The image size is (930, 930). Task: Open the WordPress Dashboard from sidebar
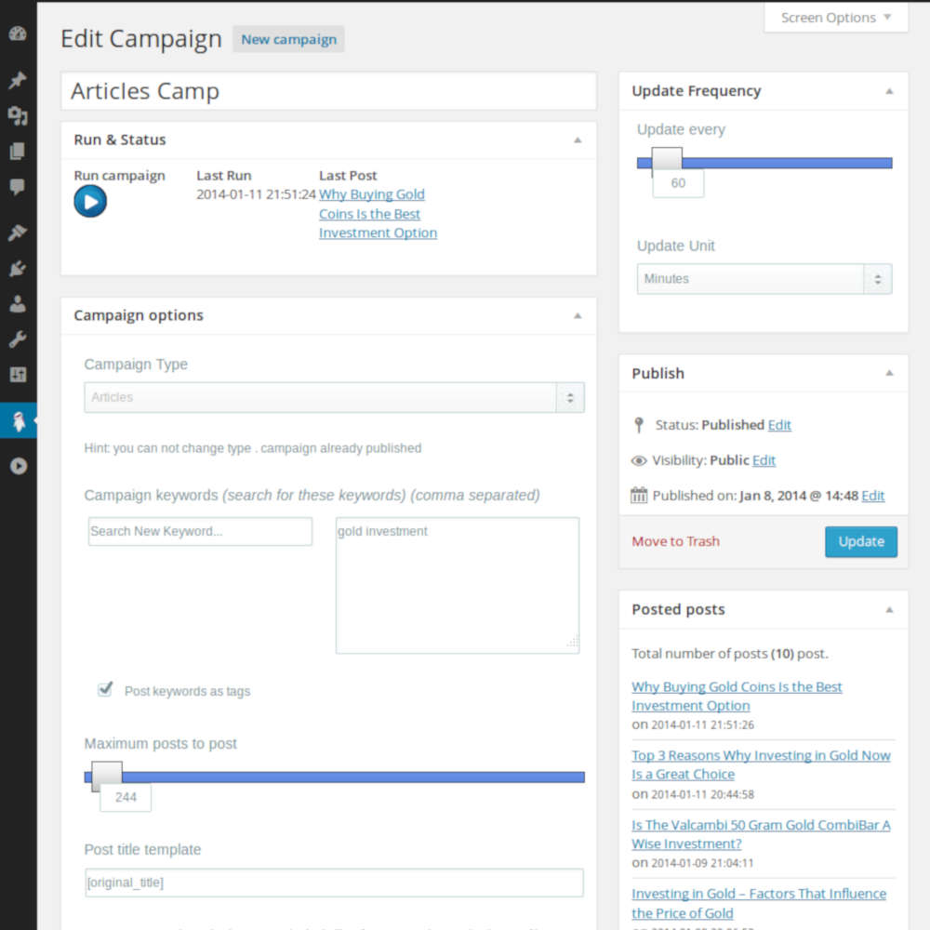[19, 33]
